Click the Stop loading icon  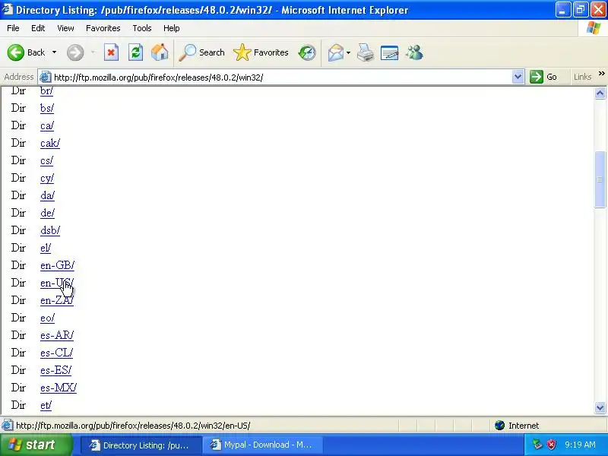[111, 52]
